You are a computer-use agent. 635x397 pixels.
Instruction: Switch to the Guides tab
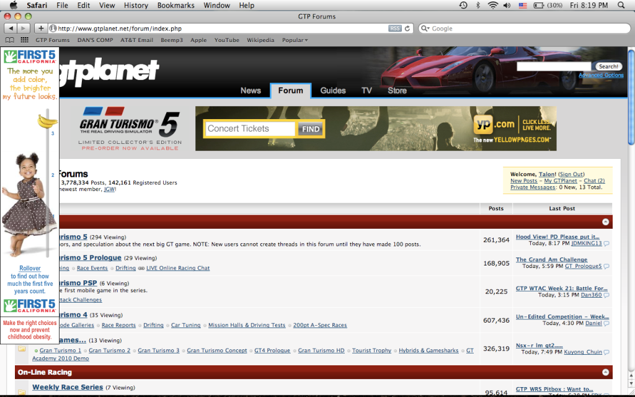coord(333,91)
